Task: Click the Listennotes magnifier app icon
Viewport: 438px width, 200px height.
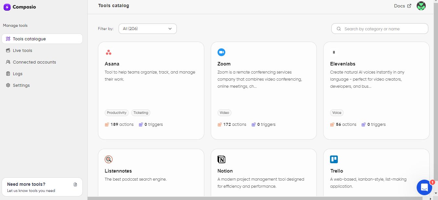Action: click(109, 159)
